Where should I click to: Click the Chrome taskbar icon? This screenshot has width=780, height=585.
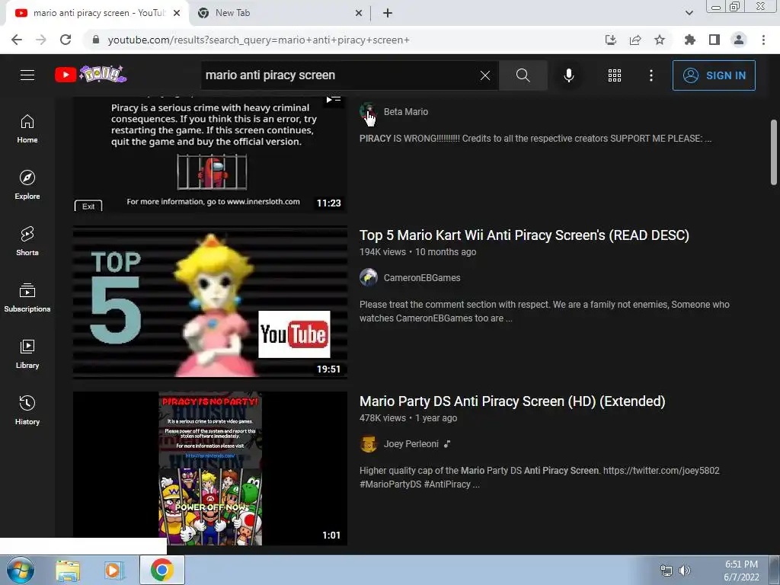pos(161,570)
